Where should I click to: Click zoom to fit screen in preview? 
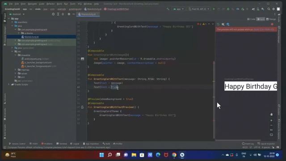(271, 135)
